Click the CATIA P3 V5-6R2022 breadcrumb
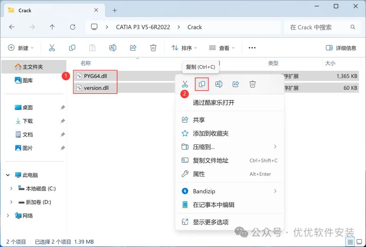 (x=143, y=27)
